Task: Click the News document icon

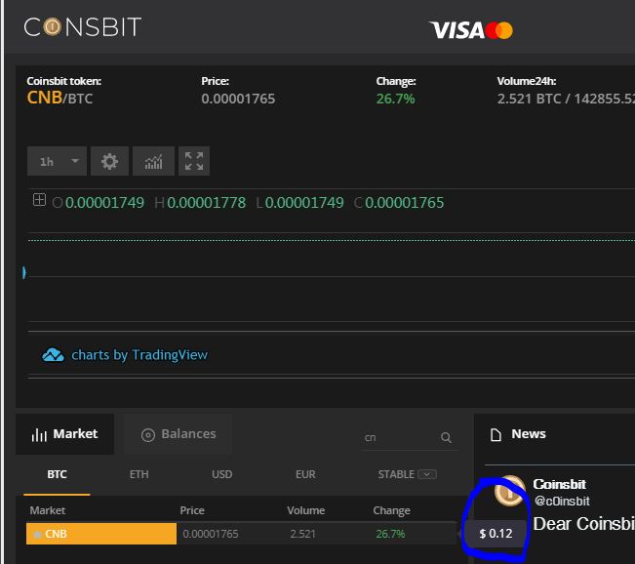Action: (x=496, y=435)
